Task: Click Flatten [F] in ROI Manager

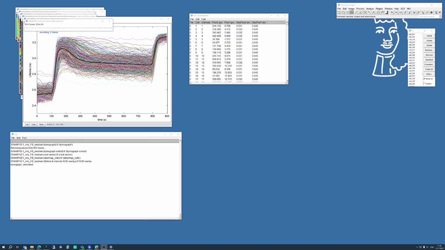Action: pyautogui.click(x=429, y=69)
